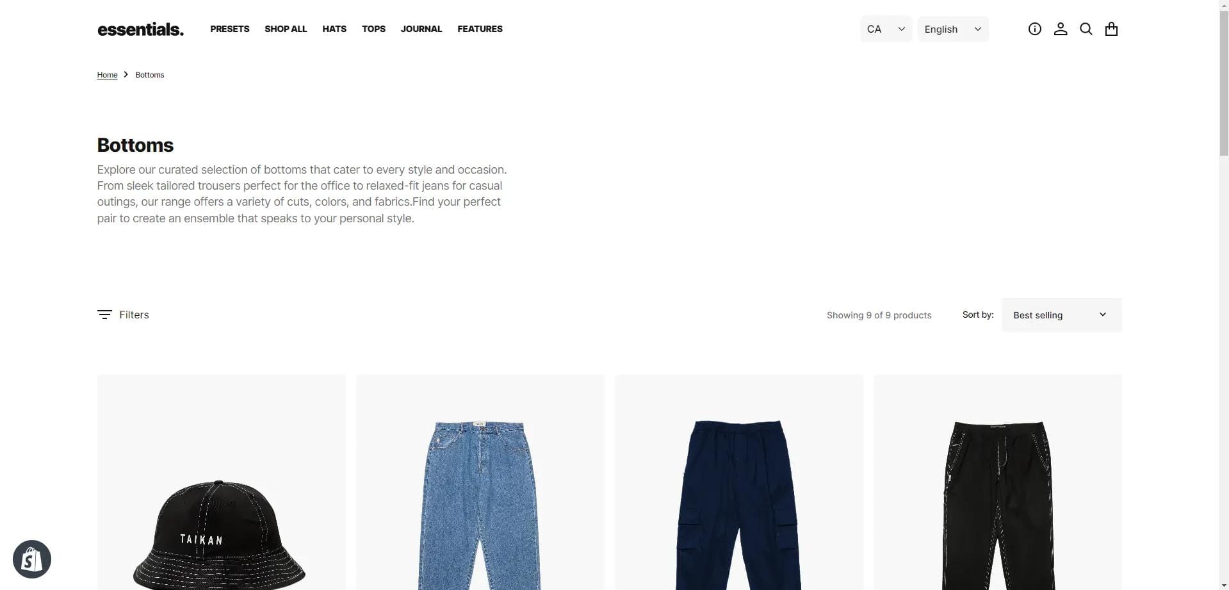Image resolution: width=1229 pixels, height=590 pixels.
Task: Click the Filters text button
Action: [134, 315]
